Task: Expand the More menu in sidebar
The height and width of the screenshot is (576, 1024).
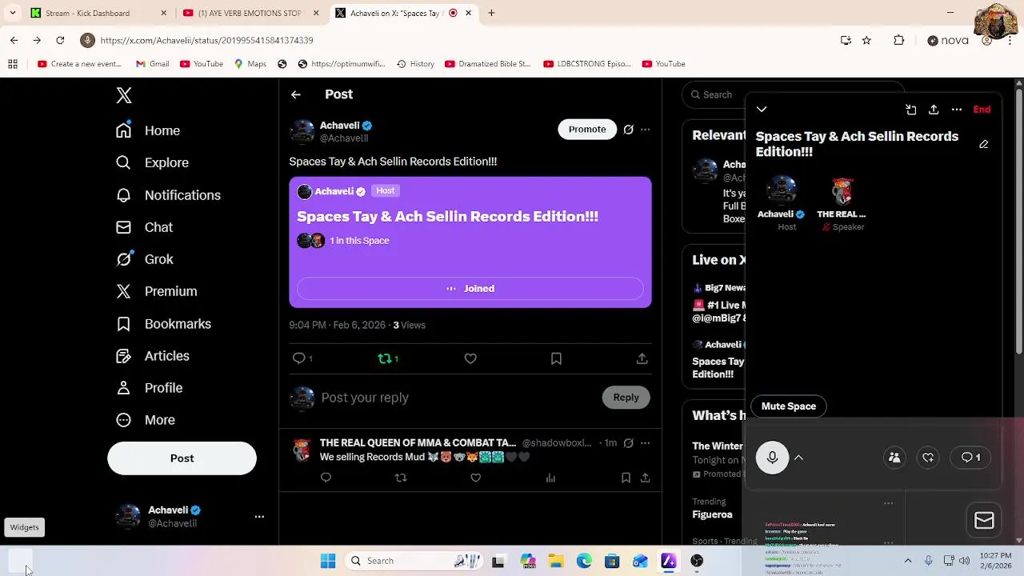Action: tap(146, 420)
